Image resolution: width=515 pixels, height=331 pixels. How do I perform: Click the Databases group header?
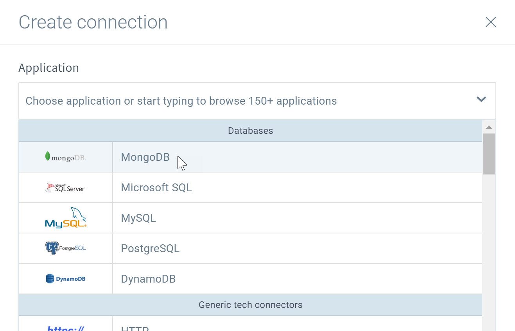[x=251, y=130]
